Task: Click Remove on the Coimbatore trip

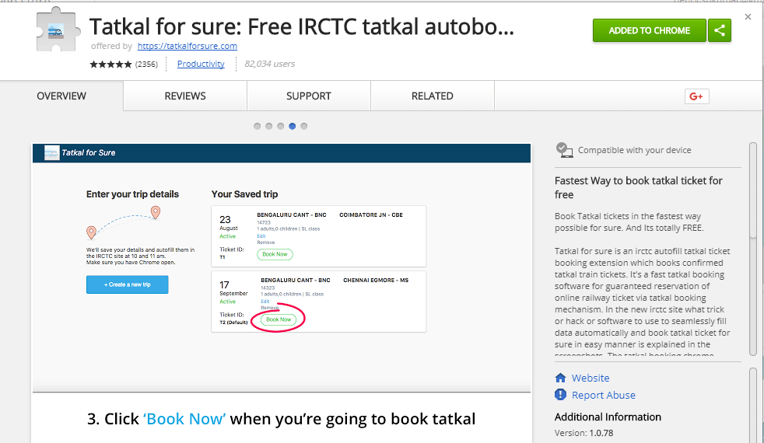Action: point(266,242)
